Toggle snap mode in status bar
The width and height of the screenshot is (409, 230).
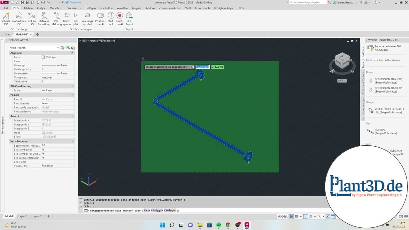click(297, 216)
